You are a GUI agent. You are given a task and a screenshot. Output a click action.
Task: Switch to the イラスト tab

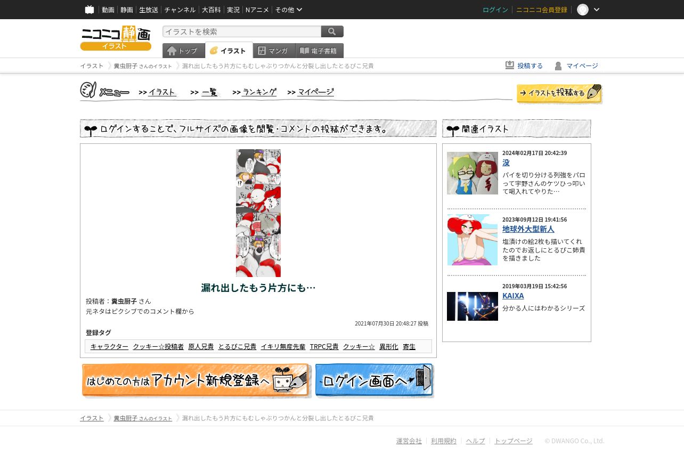(x=229, y=50)
